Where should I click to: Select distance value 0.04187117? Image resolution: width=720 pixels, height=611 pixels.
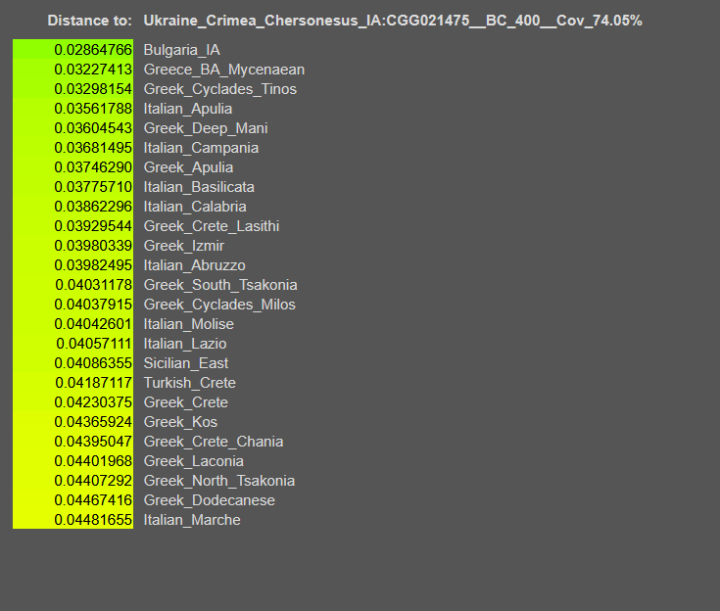(94, 383)
